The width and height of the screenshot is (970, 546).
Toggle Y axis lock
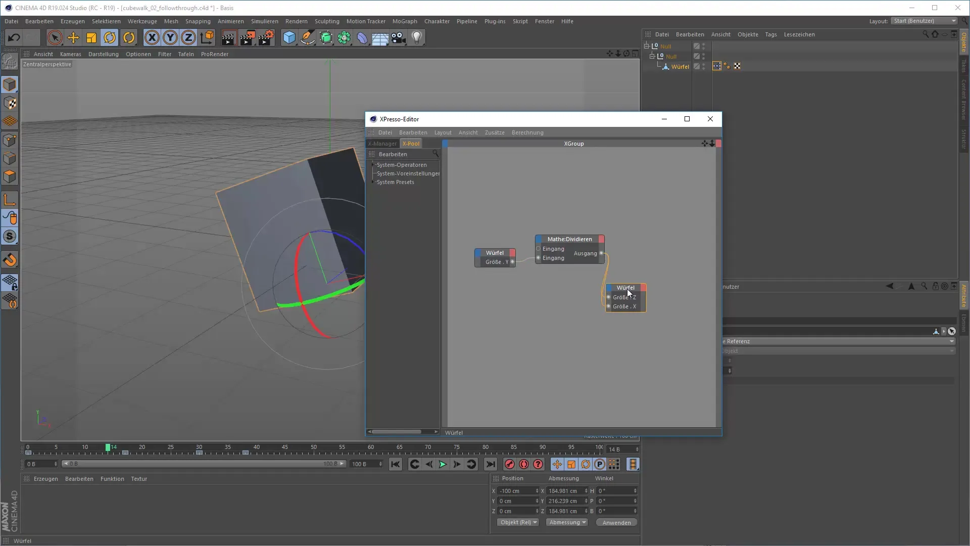pyautogui.click(x=170, y=37)
